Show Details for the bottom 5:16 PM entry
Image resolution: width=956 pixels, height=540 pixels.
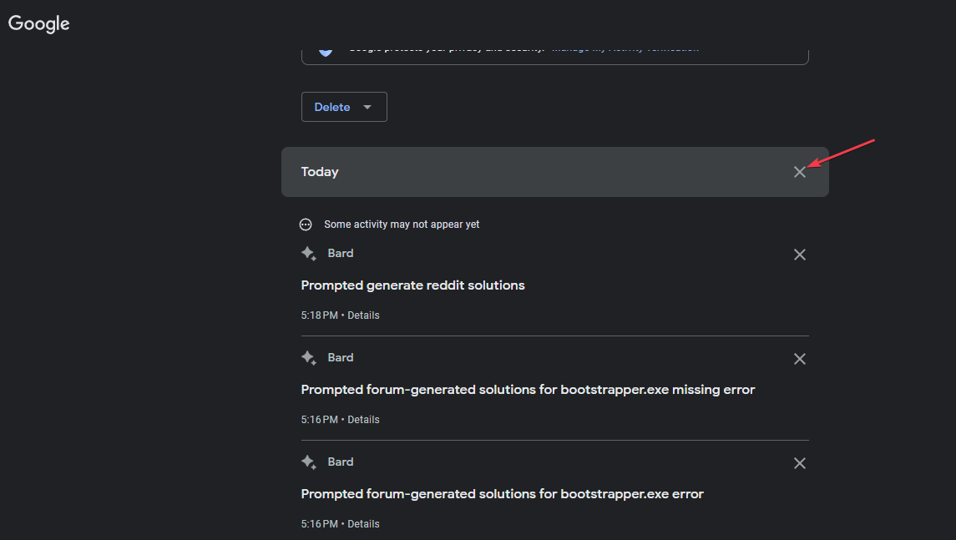click(x=363, y=524)
